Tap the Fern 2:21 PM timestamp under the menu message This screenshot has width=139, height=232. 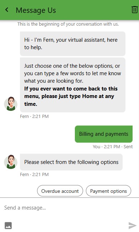tap(34, 116)
